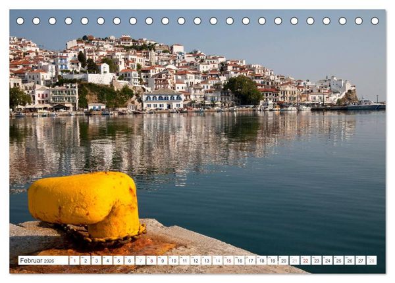Image resolution: width=395 pixels, height=283 pixels.
Task: Select day 13 in the date strip
Action: 207,261
